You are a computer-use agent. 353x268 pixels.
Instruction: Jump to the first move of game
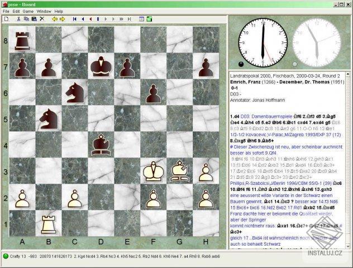(x=75, y=19)
